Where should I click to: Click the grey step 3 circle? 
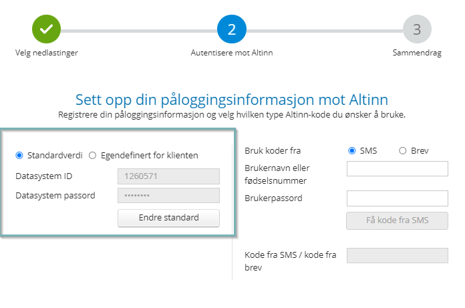coord(417,29)
